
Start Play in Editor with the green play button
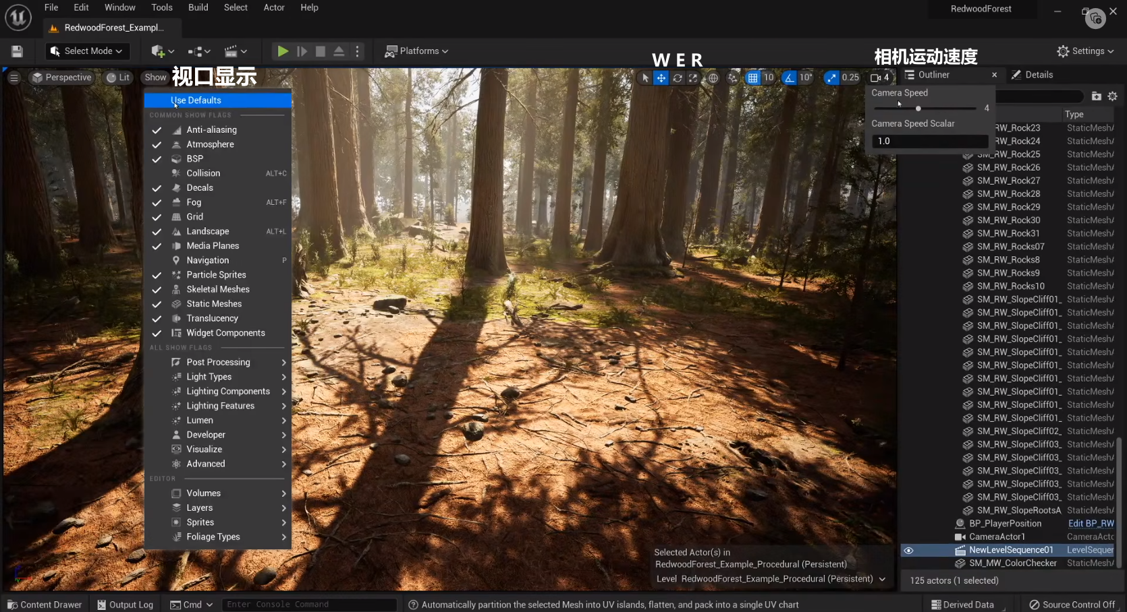pos(283,51)
